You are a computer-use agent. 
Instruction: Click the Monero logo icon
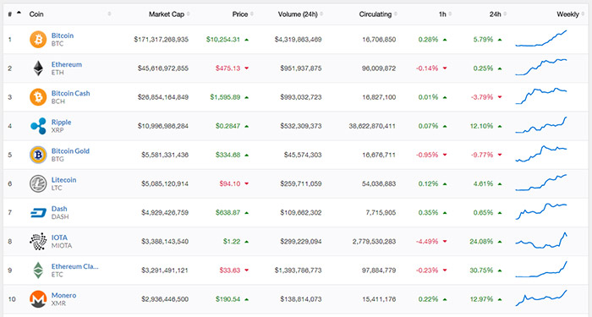point(38,299)
